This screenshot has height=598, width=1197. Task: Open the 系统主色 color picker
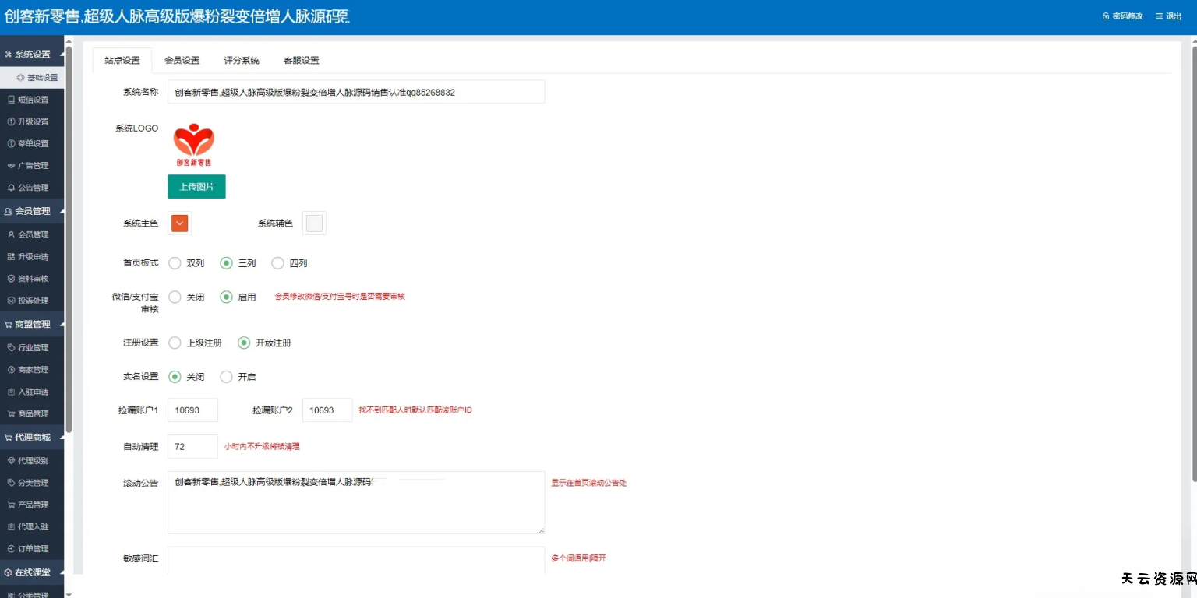click(180, 223)
